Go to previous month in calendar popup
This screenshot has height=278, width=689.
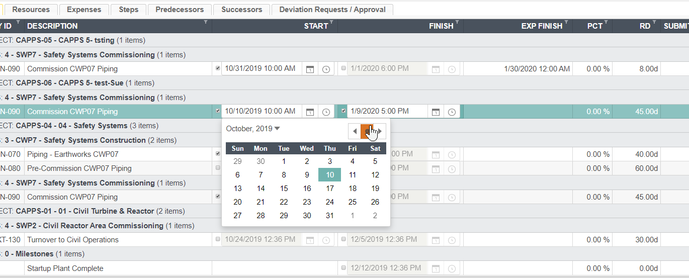[355, 131]
